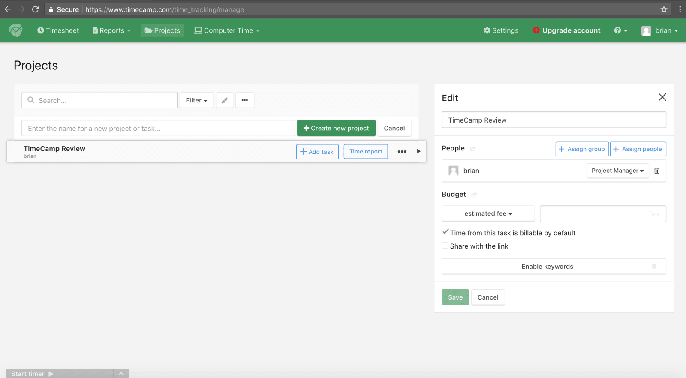Open Project Manager role dropdown

(x=617, y=171)
